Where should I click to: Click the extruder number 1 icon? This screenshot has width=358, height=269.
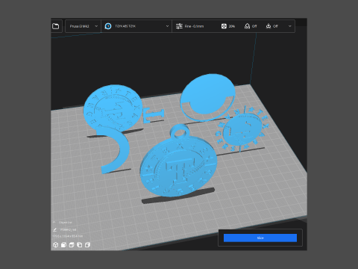click(x=108, y=26)
